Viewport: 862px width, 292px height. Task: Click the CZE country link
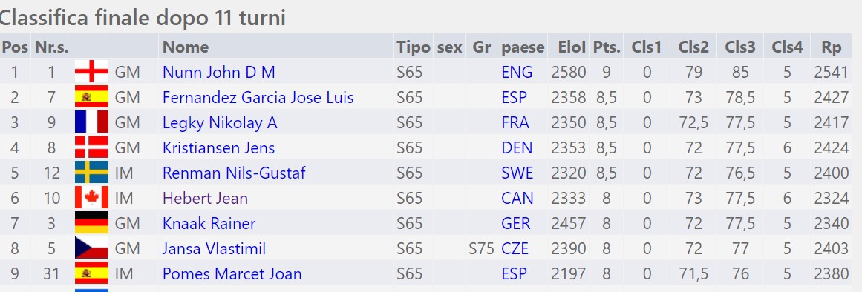coord(515,248)
